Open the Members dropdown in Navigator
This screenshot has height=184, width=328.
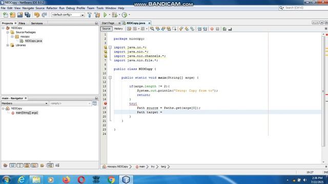(25, 103)
